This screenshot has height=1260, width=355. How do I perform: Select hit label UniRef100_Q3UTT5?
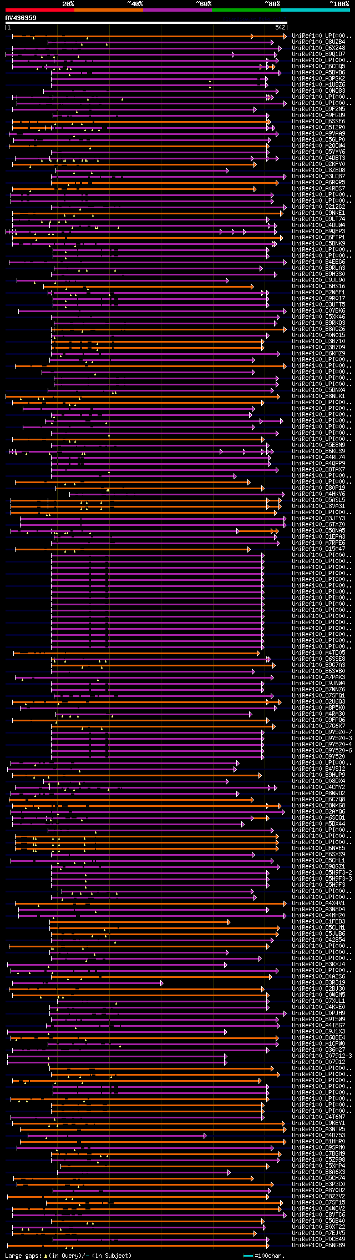318,305
